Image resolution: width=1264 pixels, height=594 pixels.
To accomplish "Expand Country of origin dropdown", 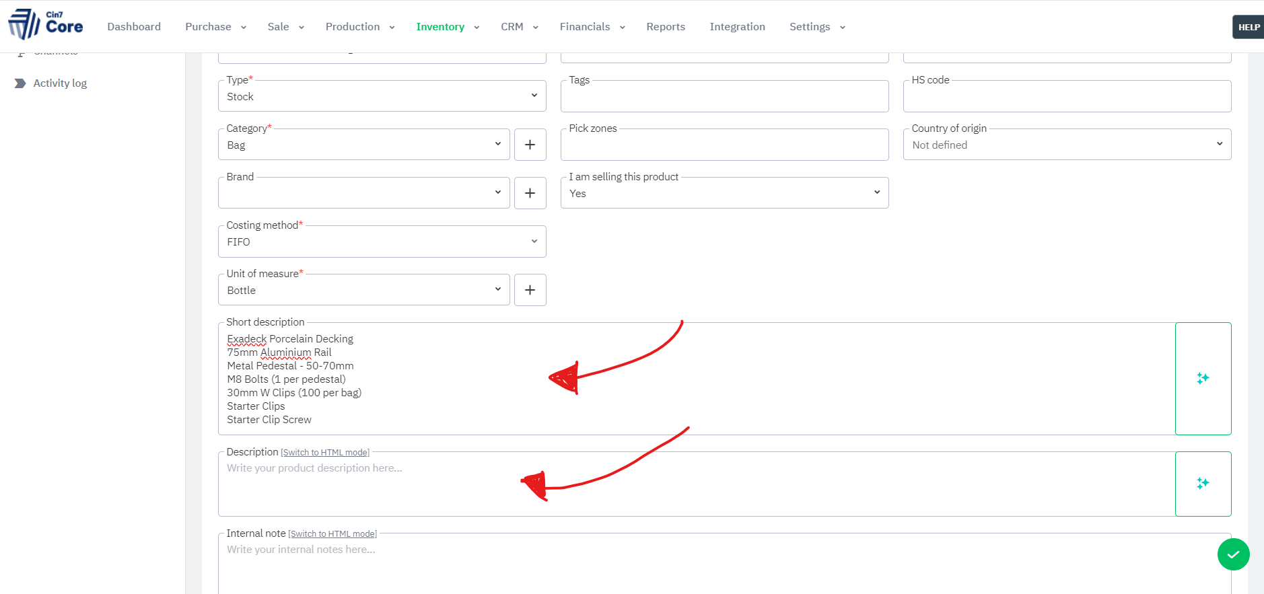I will (x=1067, y=145).
